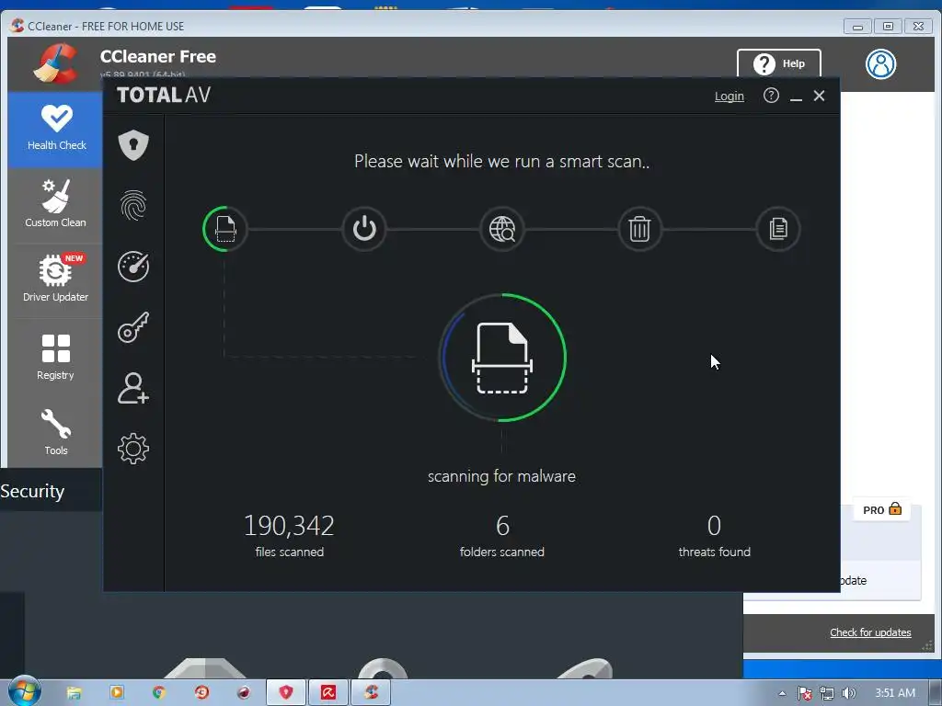The height and width of the screenshot is (706, 942).
Task: Open the TotalAV fingerprint privacy icon
Action: pos(133,205)
